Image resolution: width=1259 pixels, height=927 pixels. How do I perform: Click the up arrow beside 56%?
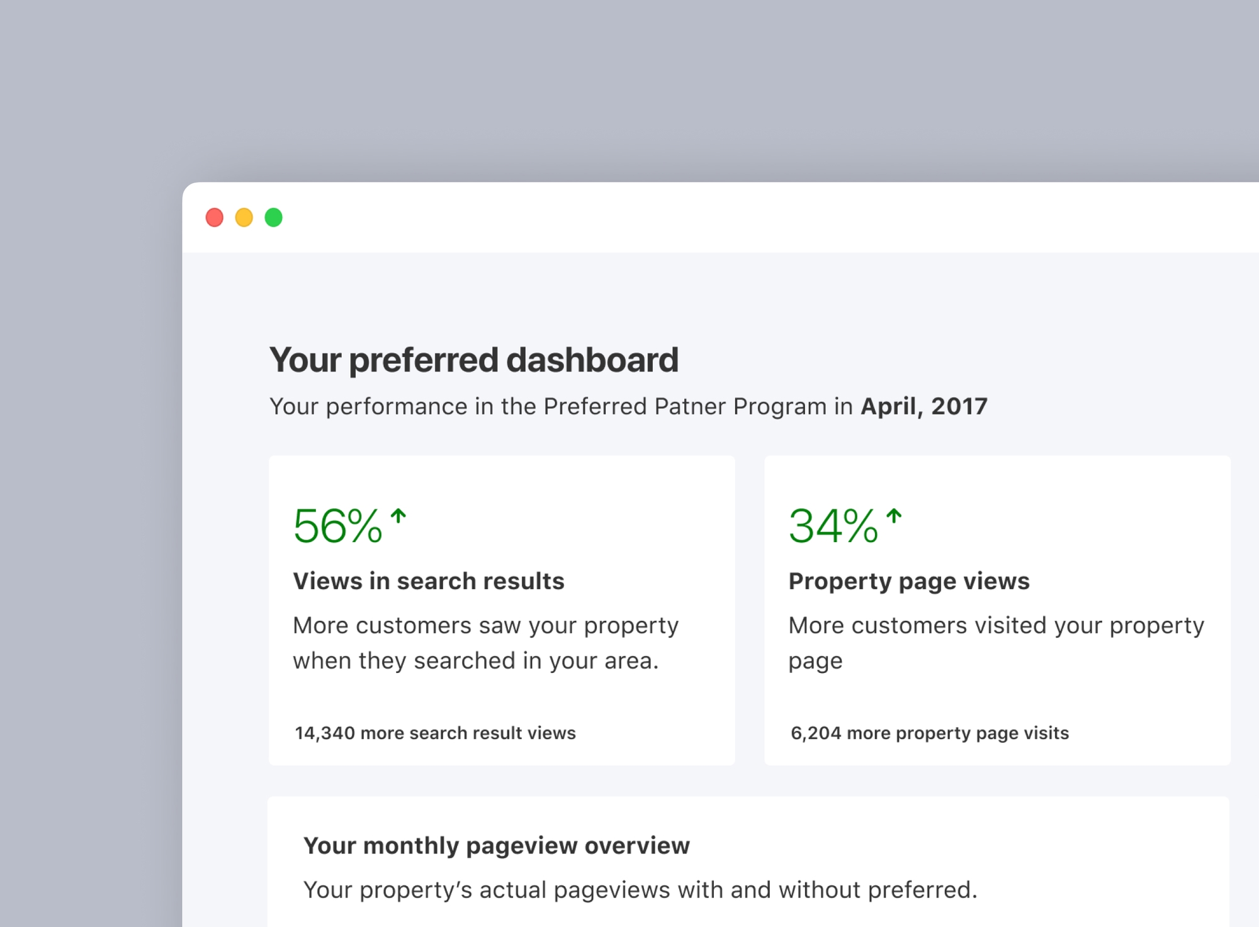[398, 517]
